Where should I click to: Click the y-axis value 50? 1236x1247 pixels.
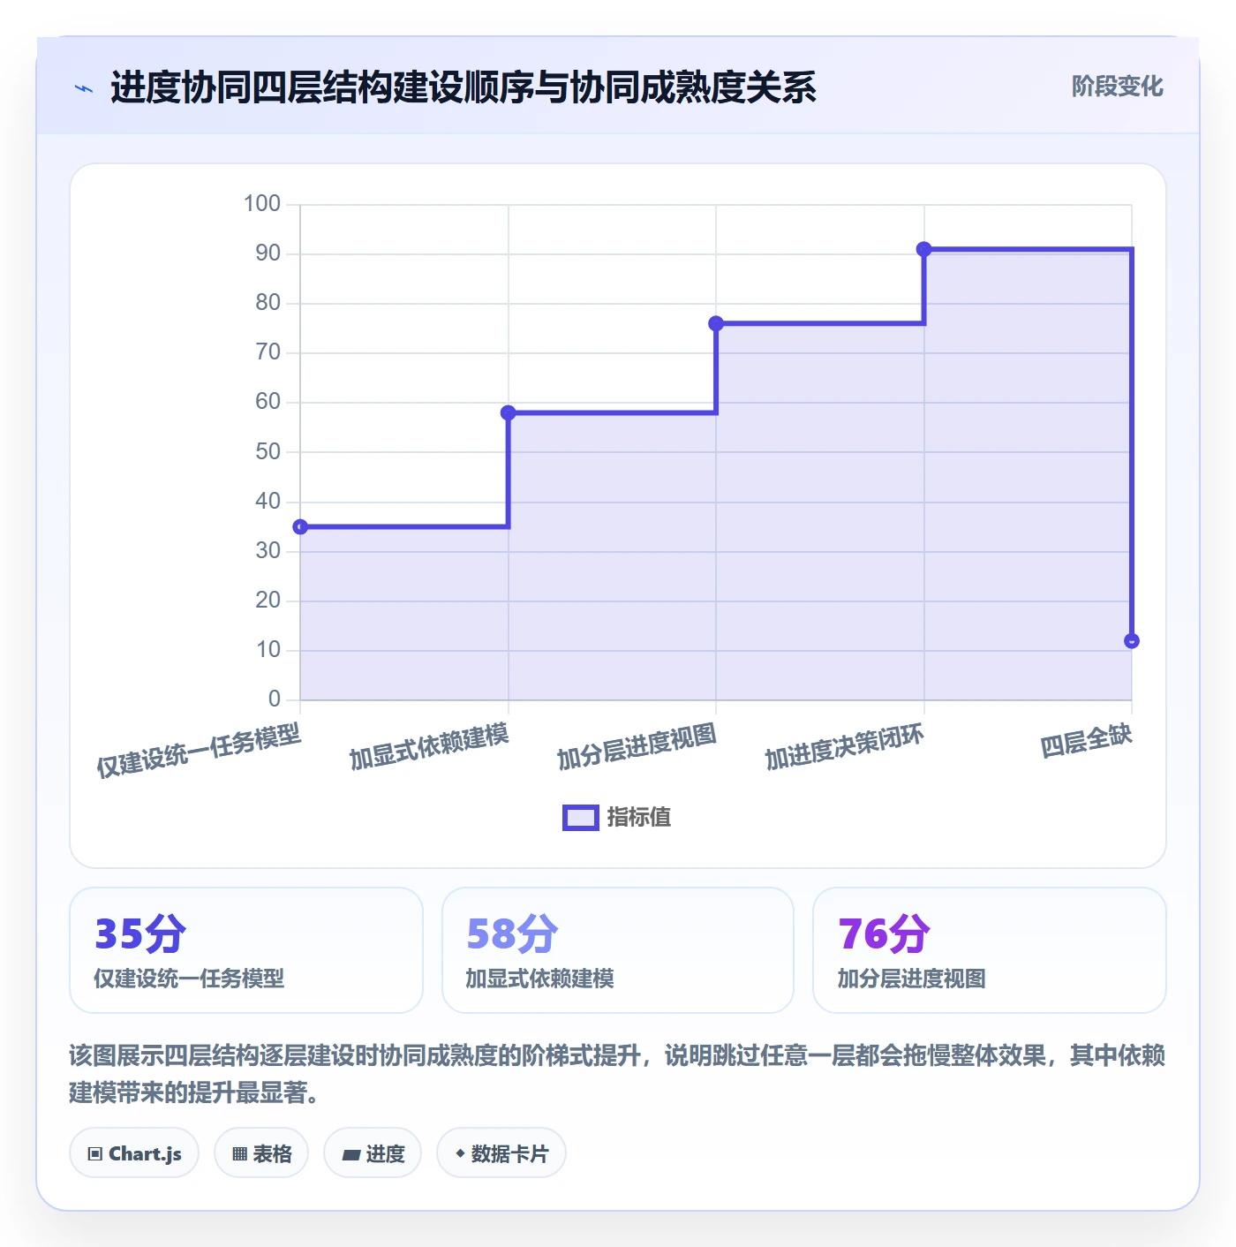coord(268,452)
